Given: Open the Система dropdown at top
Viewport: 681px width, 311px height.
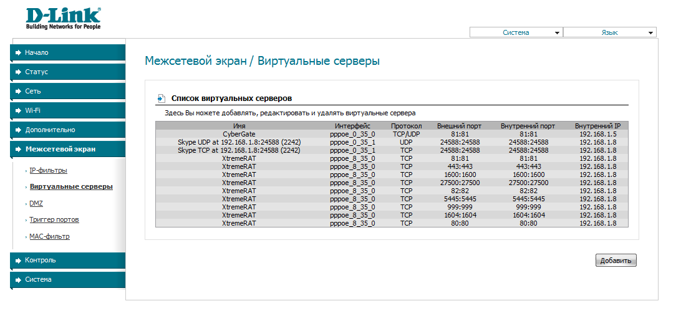Looking at the screenshot, I should click(x=516, y=32).
